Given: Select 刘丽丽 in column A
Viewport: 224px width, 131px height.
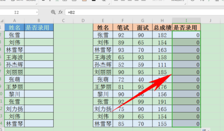Looking at the screenshot, I should [14, 72].
